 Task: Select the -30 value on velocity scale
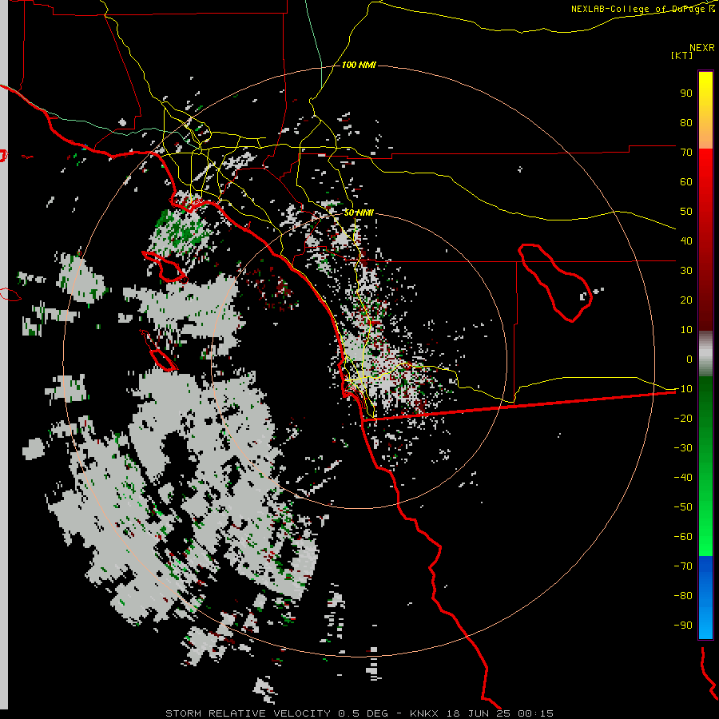(x=683, y=448)
